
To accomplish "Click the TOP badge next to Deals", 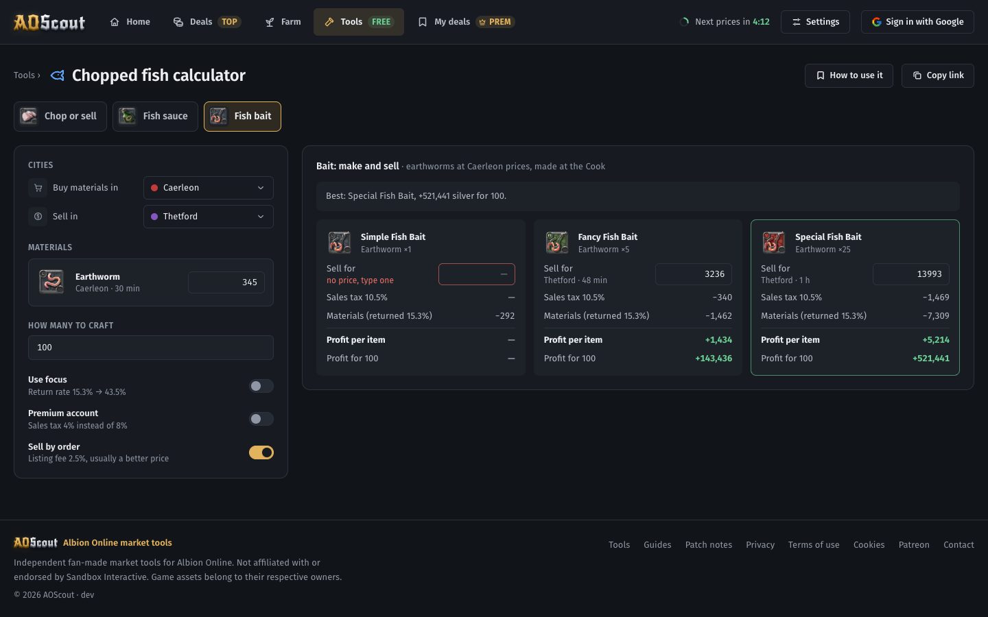I will pos(229,22).
